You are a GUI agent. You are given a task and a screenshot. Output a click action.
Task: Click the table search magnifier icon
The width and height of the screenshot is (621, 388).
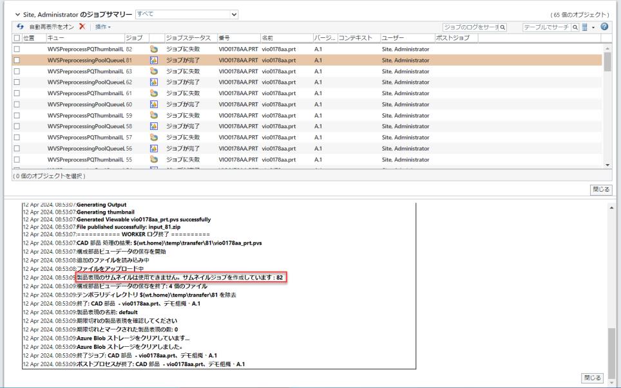[575, 27]
